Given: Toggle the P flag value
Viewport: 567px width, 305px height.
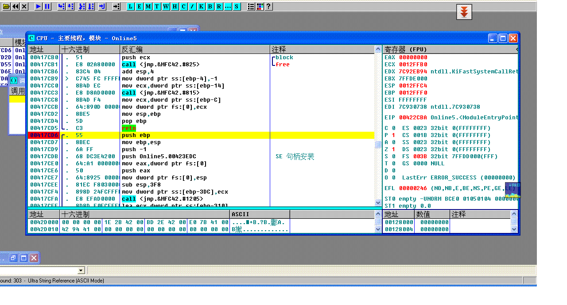Looking at the screenshot, I should [393, 135].
